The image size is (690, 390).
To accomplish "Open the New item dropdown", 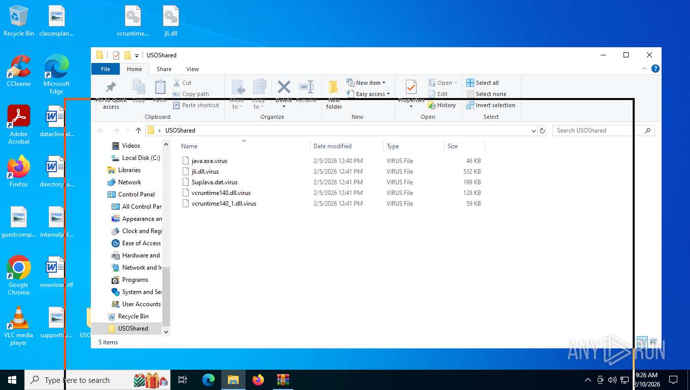I will [366, 83].
